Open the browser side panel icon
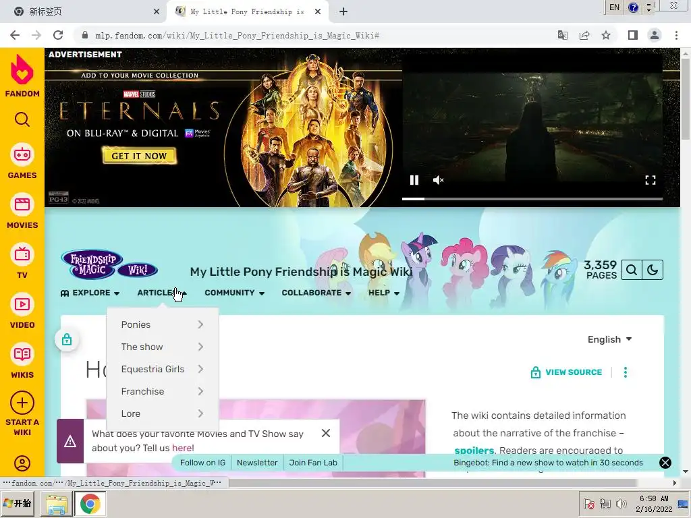 point(633,35)
